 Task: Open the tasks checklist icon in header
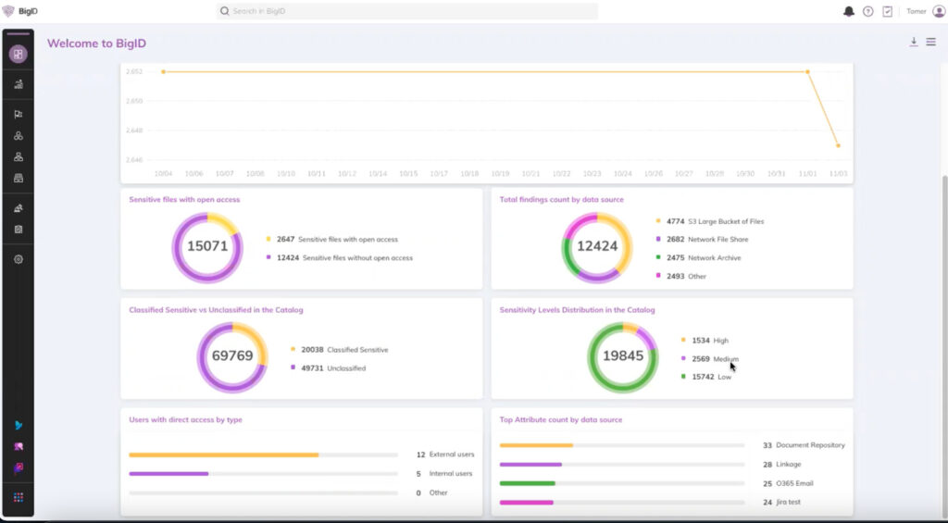(887, 11)
